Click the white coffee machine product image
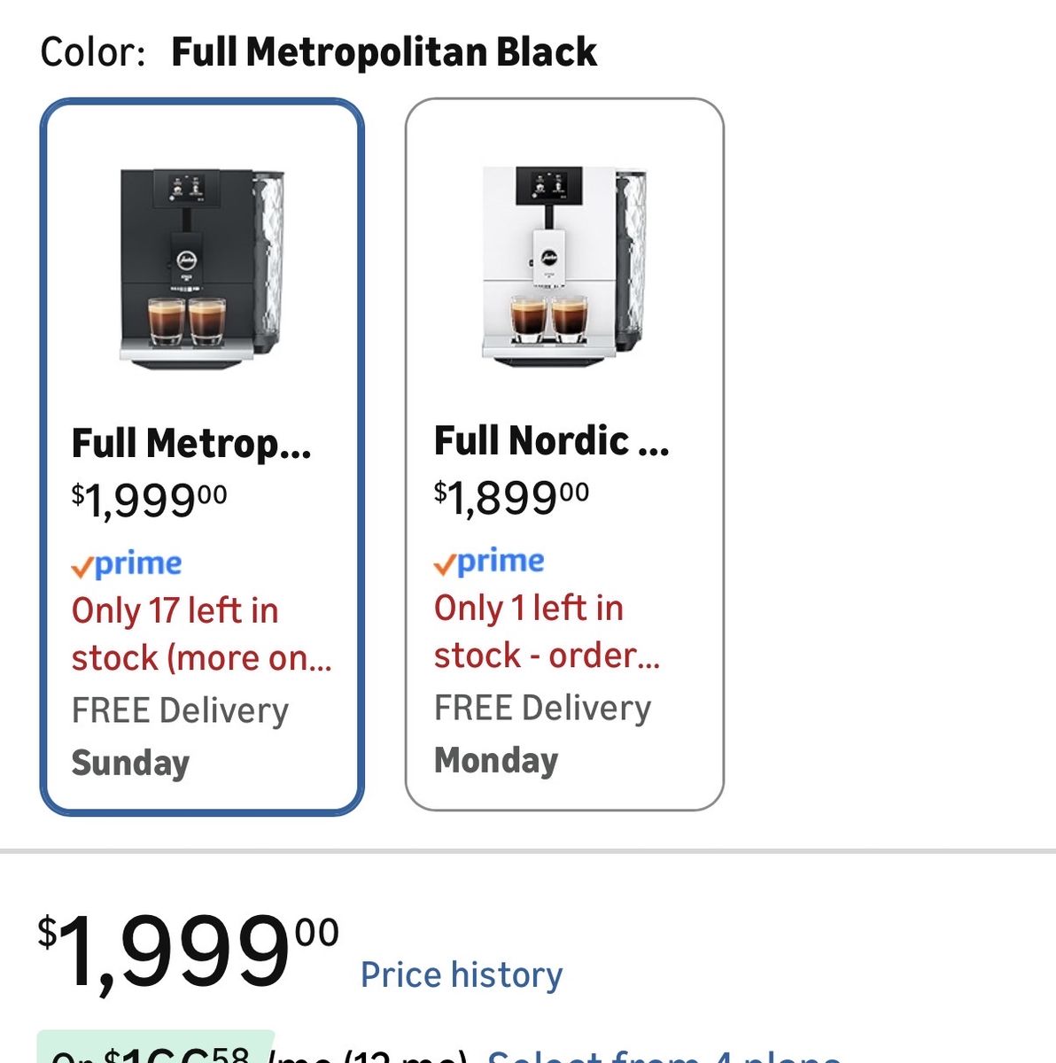The height and width of the screenshot is (1063, 1056). pyautogui.click(x=564, y=266)
